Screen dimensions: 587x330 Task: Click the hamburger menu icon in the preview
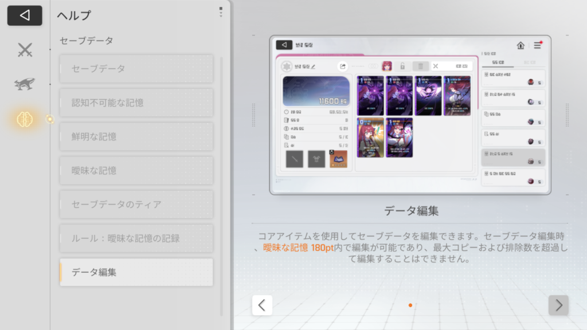[538, 45]
